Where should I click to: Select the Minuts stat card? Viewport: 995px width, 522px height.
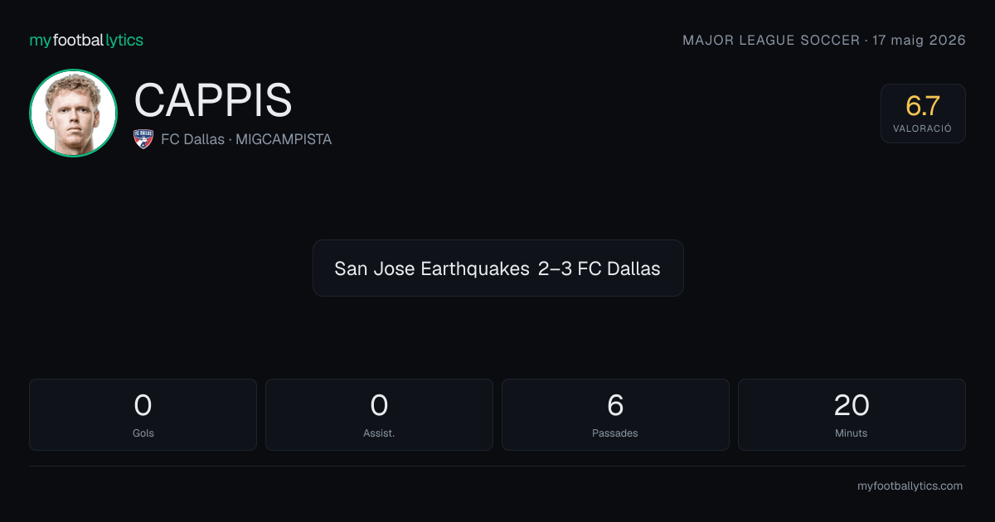point(852,414)
